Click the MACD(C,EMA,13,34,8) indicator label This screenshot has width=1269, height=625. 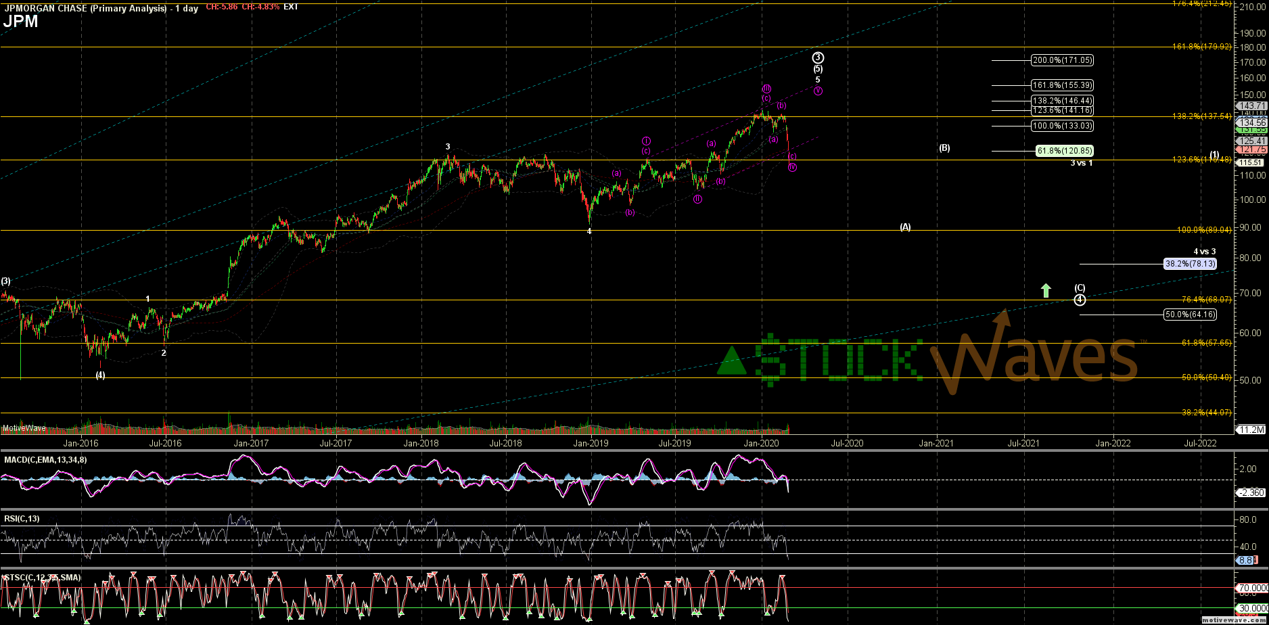tap(45, 460)
